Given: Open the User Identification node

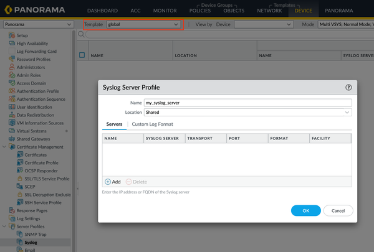Looking at the screenshot, I should coord(34,107).
